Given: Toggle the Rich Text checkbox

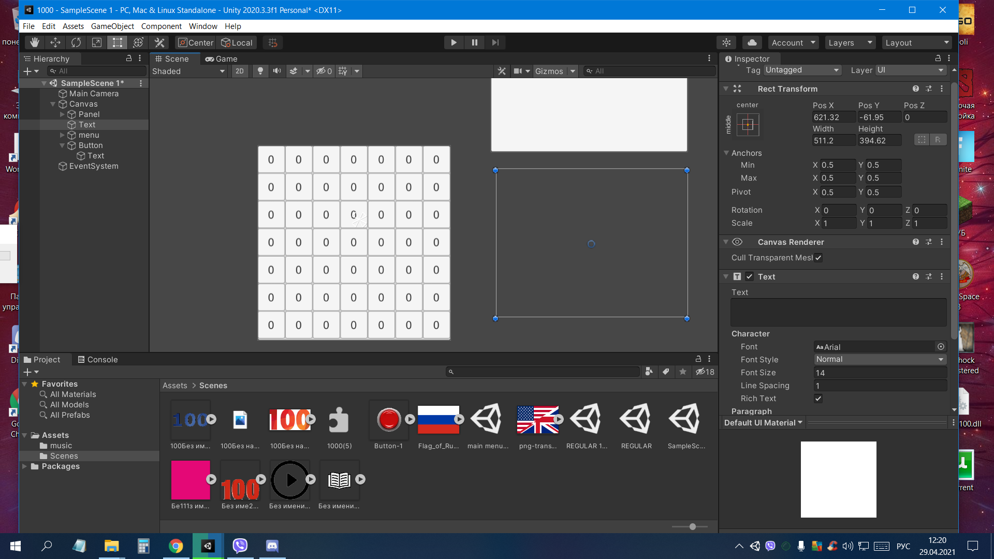Looking at the screenshot, I should [818, 399].
